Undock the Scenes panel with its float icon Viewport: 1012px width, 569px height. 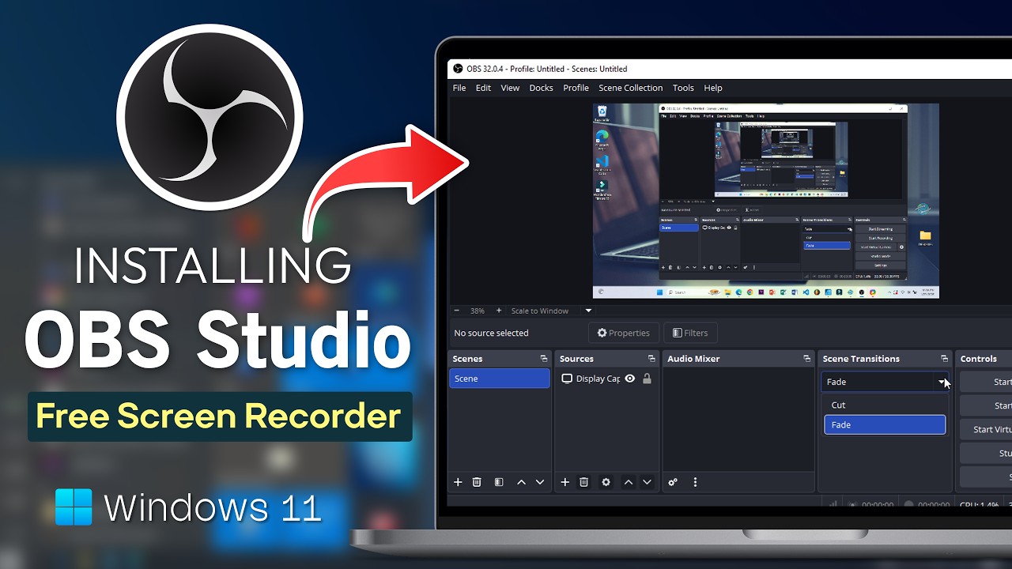[x=543, y=359]
